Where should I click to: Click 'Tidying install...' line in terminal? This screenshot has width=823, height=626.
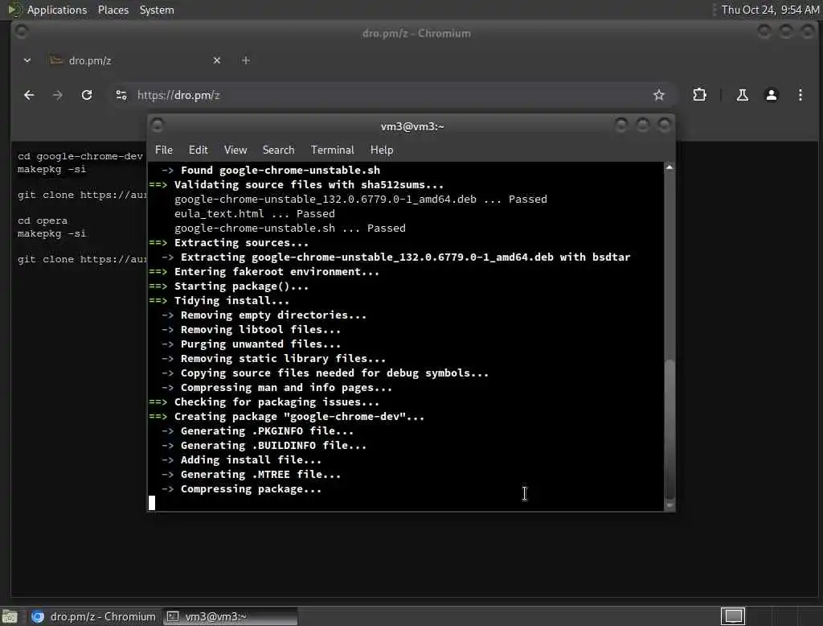pyautogui.click(x=231, y=301)
